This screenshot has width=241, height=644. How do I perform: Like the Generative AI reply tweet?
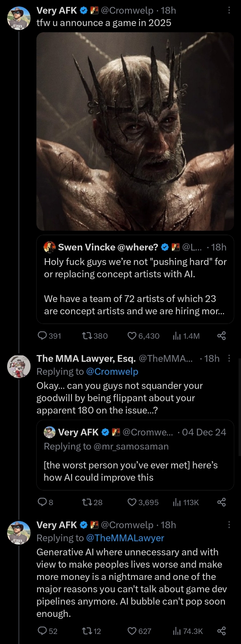(x=132, y=631)
